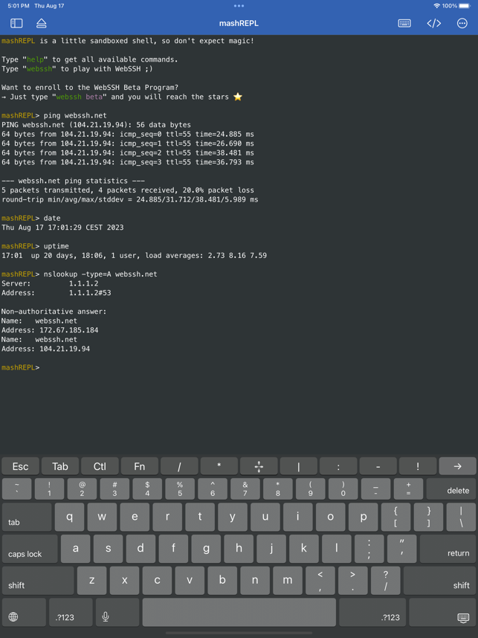This screenshot has width=478, height=638.
Task: Toggle the sidebar panel icon
Action: pyautogui.click(x=16, y=23)
